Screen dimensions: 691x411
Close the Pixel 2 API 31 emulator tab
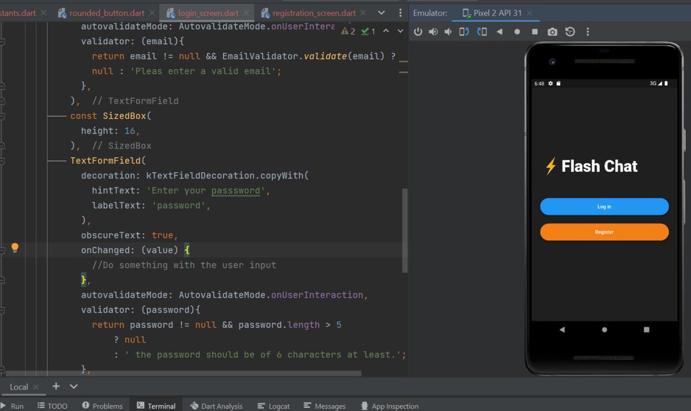coord(529,13)
